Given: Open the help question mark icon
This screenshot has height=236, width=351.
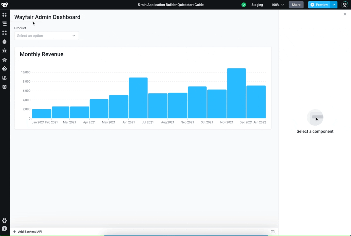Looking at the screenshot, I should coord(5,229).
